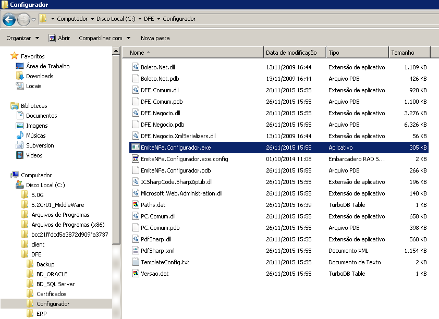Select the Certificados folder in the tree
This screenshot has height=319, width=439.
52,294
